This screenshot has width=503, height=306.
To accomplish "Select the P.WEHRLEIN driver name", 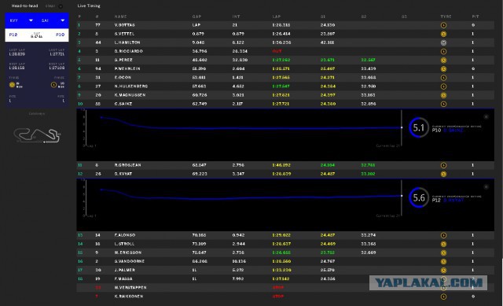I will 127,68.
